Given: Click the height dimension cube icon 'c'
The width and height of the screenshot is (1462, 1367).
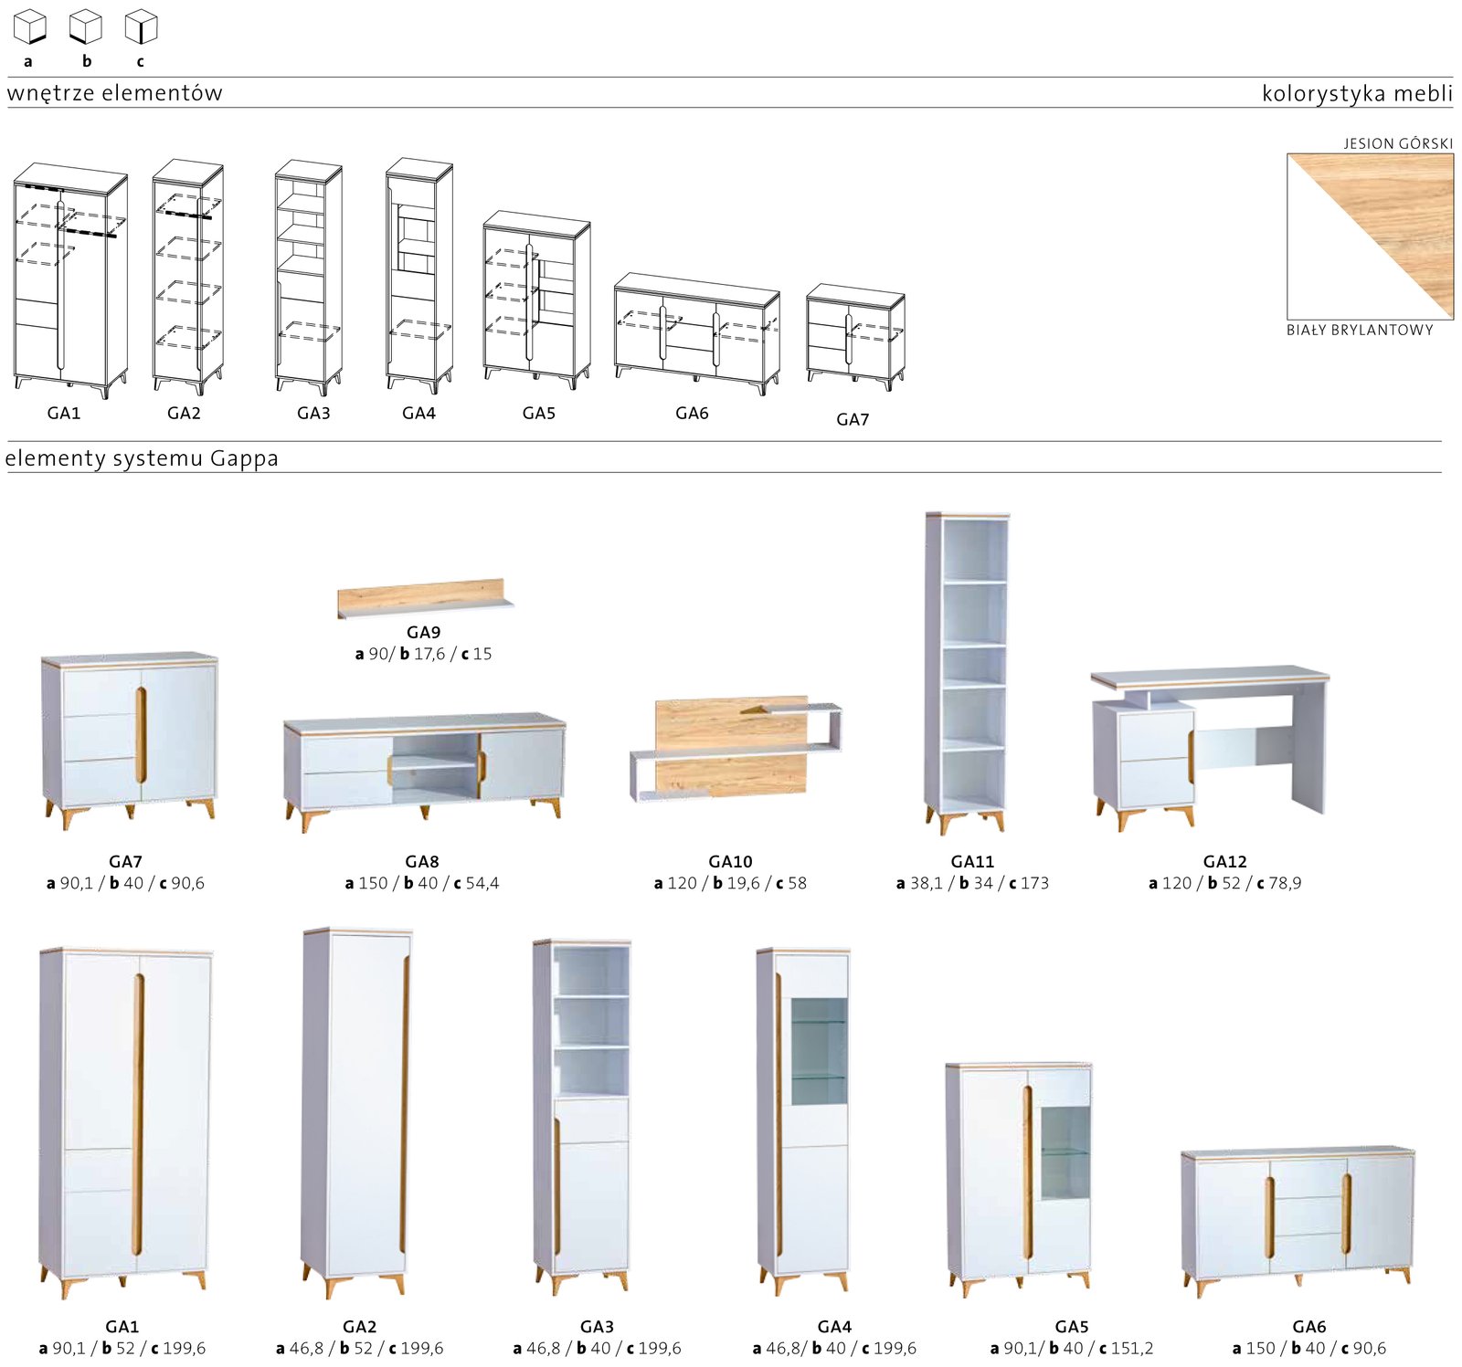Looking at the screenshot, I should click(x=141, y=27).
